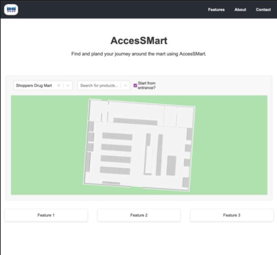This screenshot has height=255, width=277.
Task: Click the 'Find and pland your journey' tagline
Action: [x=139, y=54]
